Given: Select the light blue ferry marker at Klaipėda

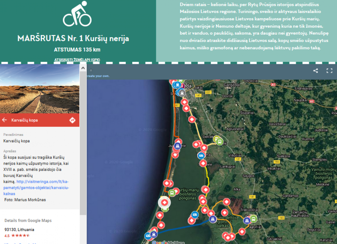Looking at the screenshot, I should [x=177, y=84].
